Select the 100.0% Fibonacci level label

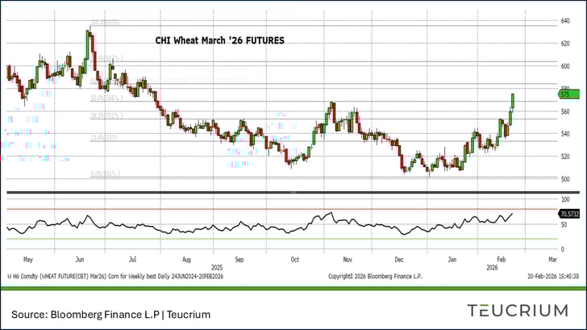click(x=106, y=24)
